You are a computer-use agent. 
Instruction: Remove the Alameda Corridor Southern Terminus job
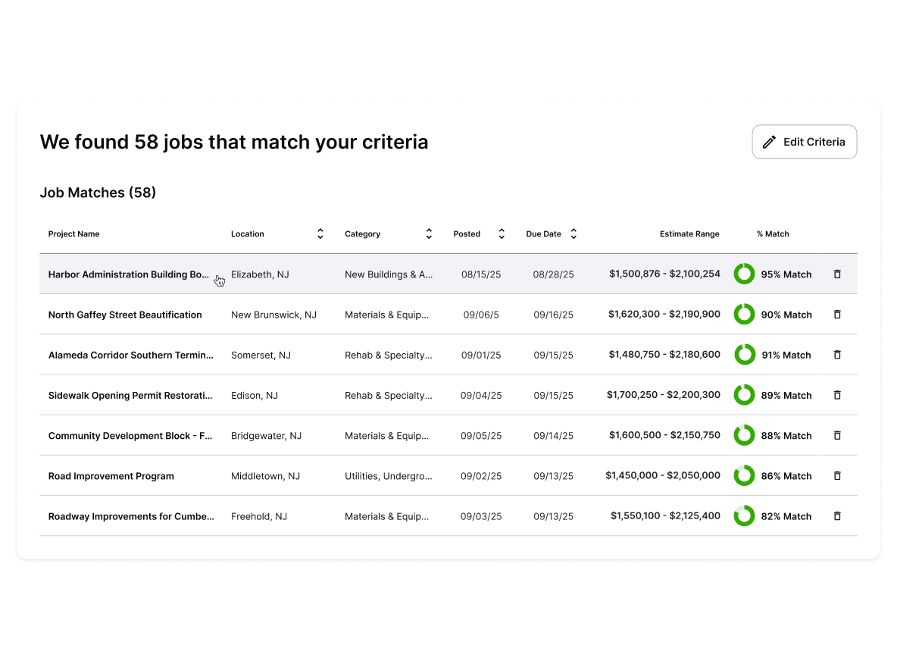[x=837, y=355]
